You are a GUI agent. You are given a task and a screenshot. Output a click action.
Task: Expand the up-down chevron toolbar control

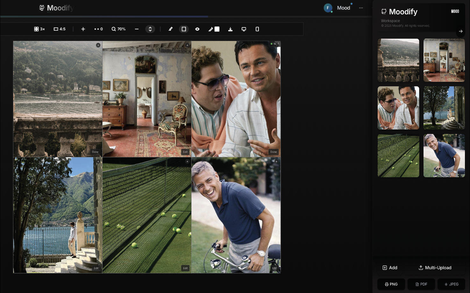[x=150, y=29]
